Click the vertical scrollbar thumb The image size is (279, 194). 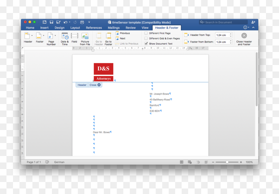257,79
